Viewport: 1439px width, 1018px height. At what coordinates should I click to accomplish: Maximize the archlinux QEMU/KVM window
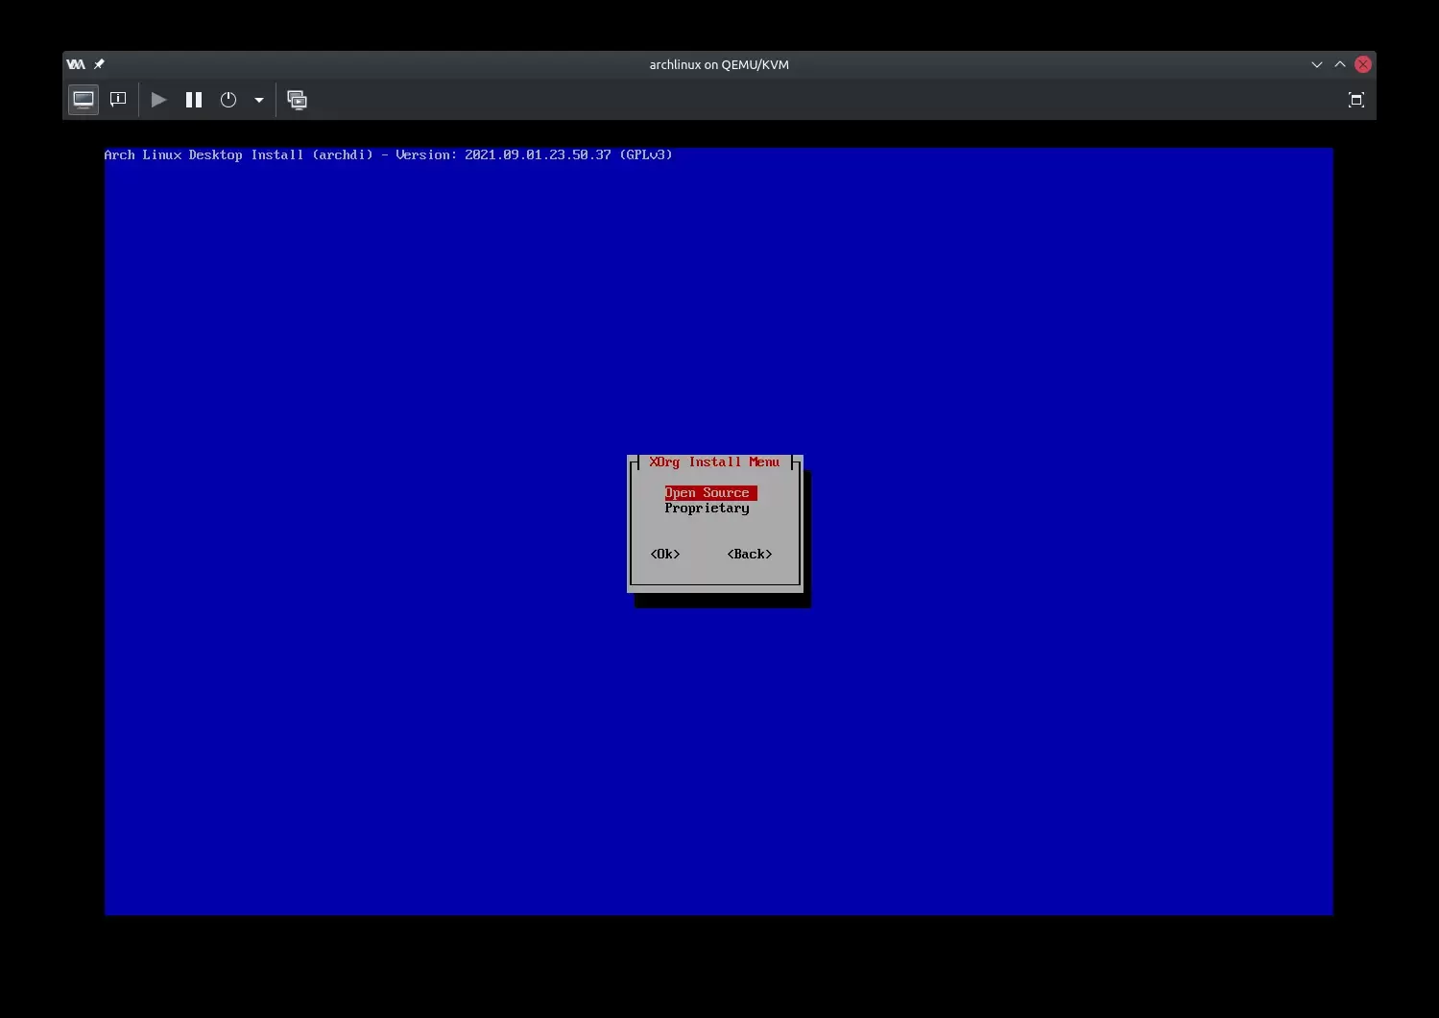(1340, 64)
